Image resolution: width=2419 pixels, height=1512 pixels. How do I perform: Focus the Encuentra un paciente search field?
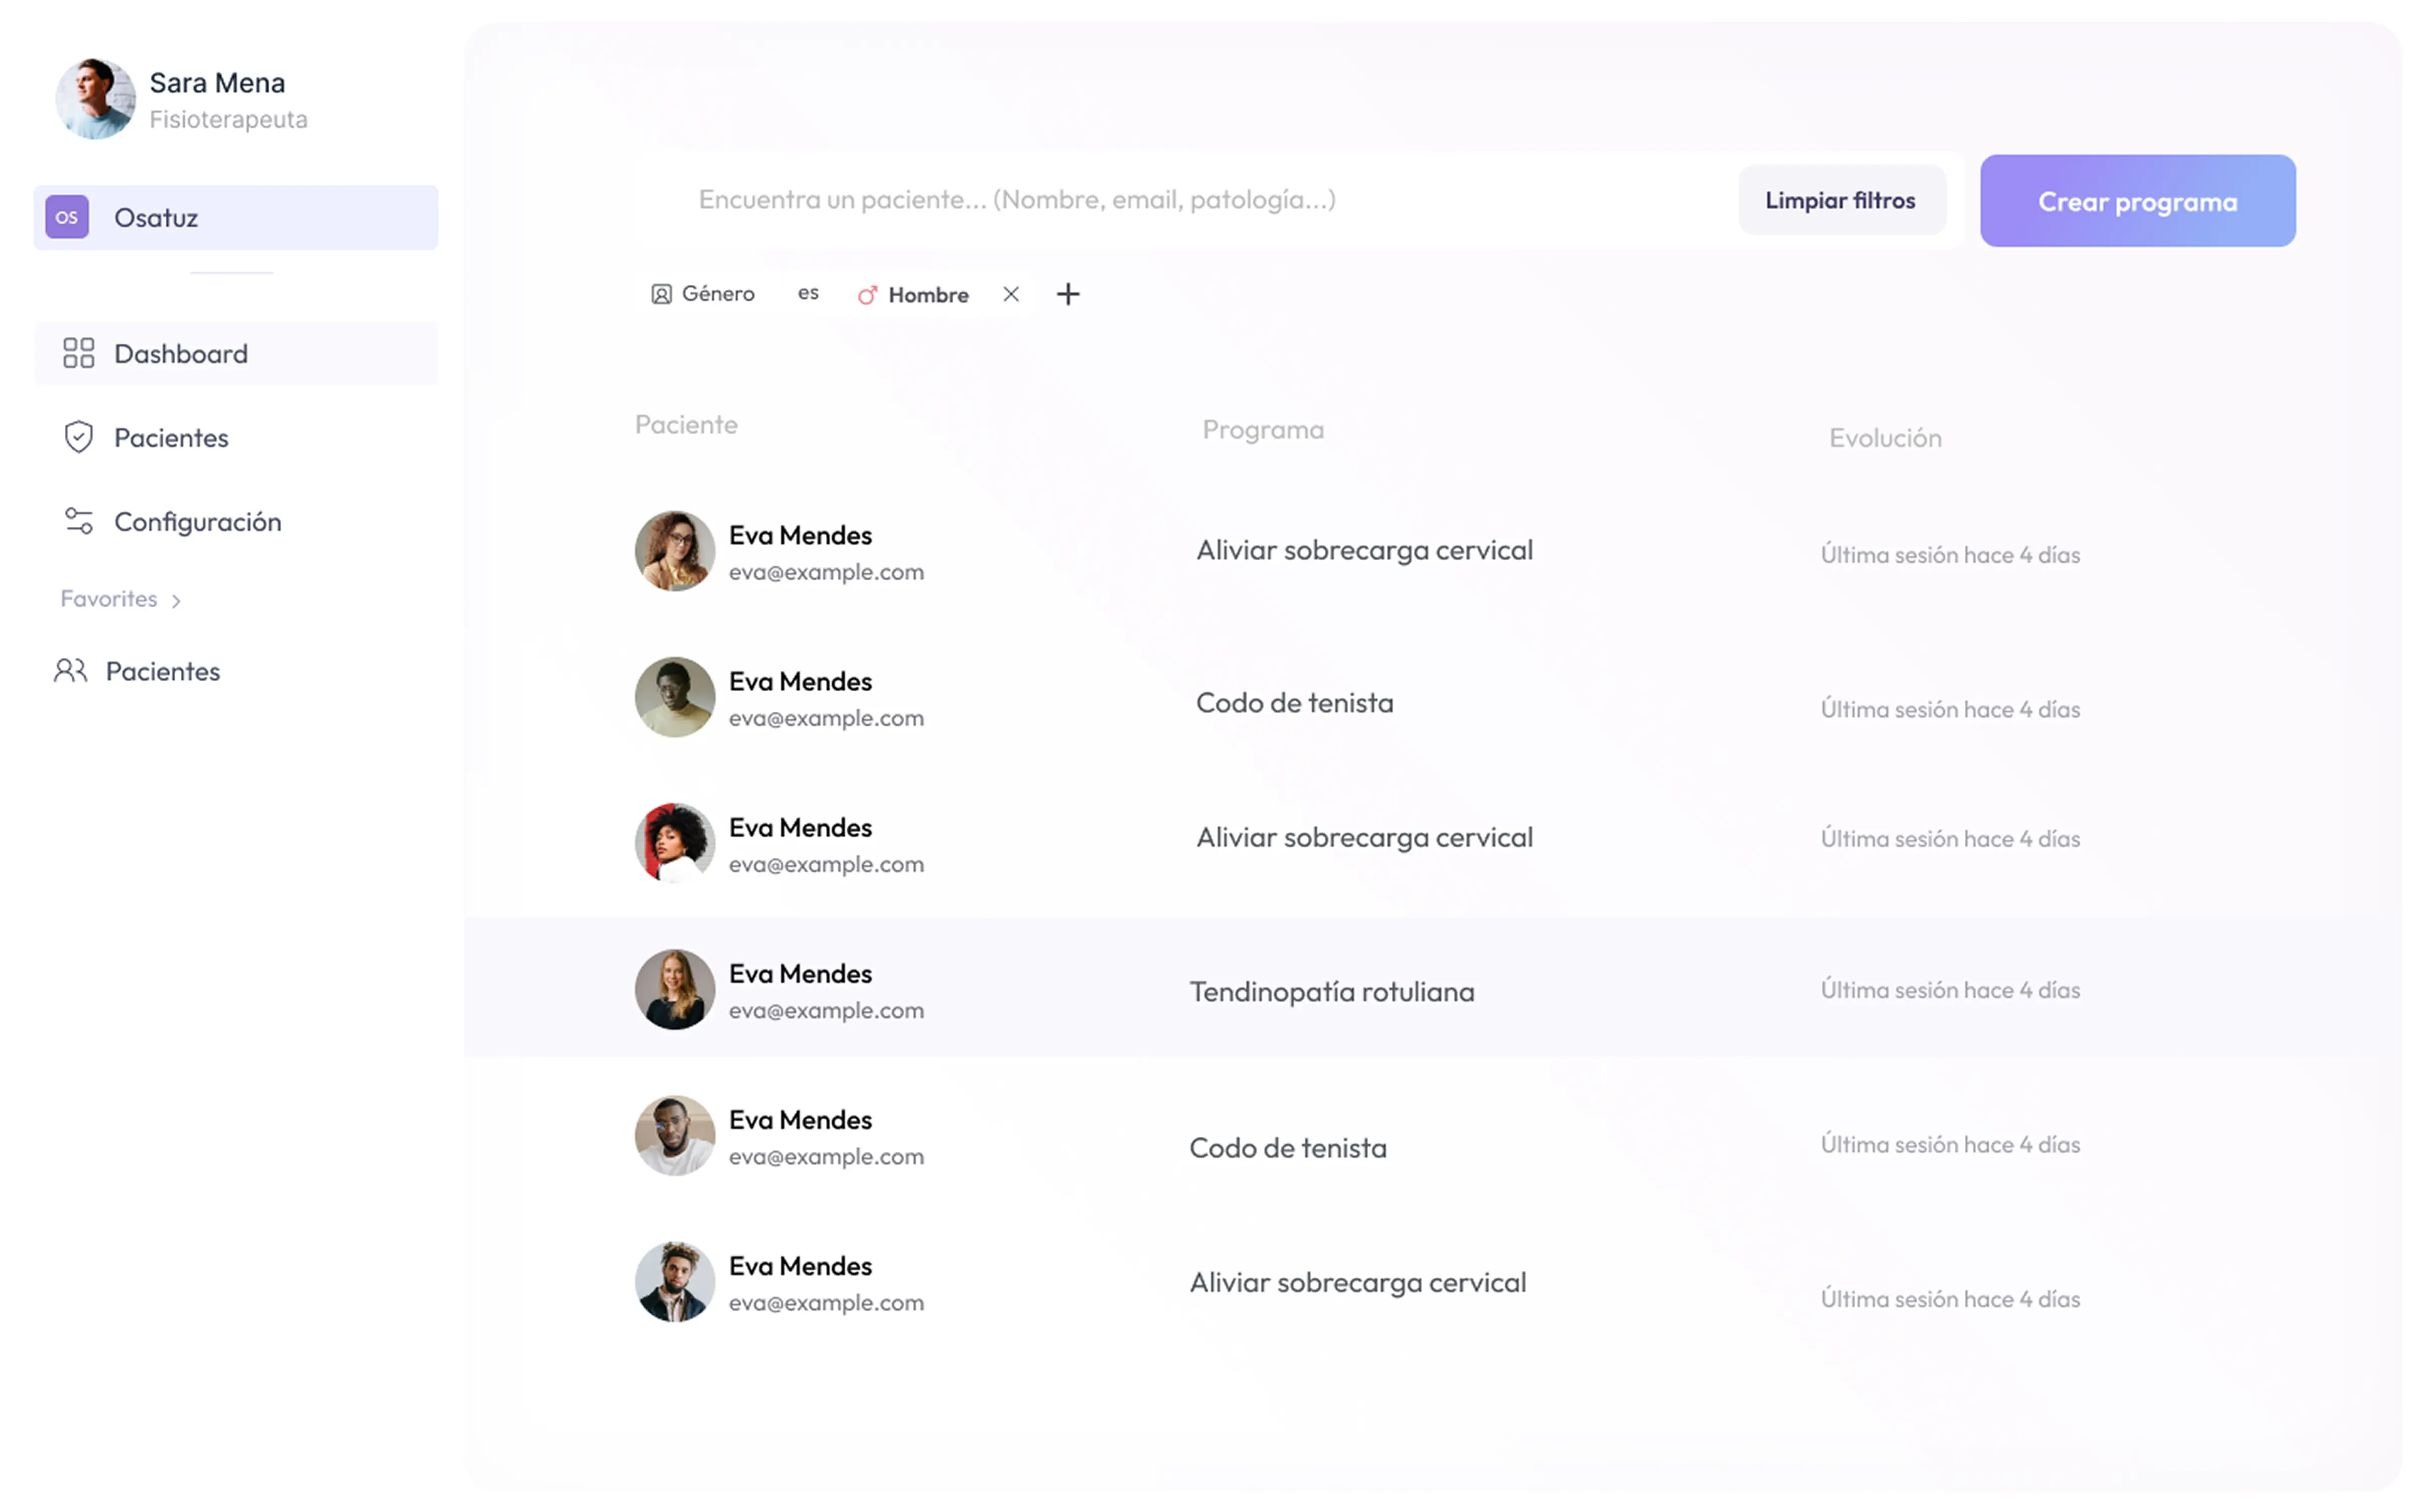point(1017,200)
